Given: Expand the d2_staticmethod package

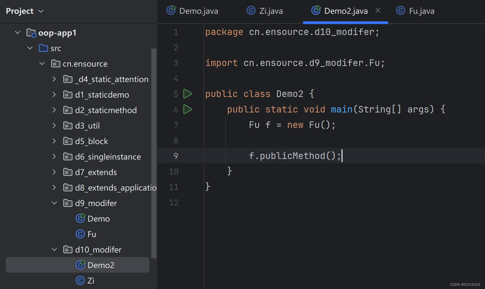Looking at the screenshot, I should point(54,110).
